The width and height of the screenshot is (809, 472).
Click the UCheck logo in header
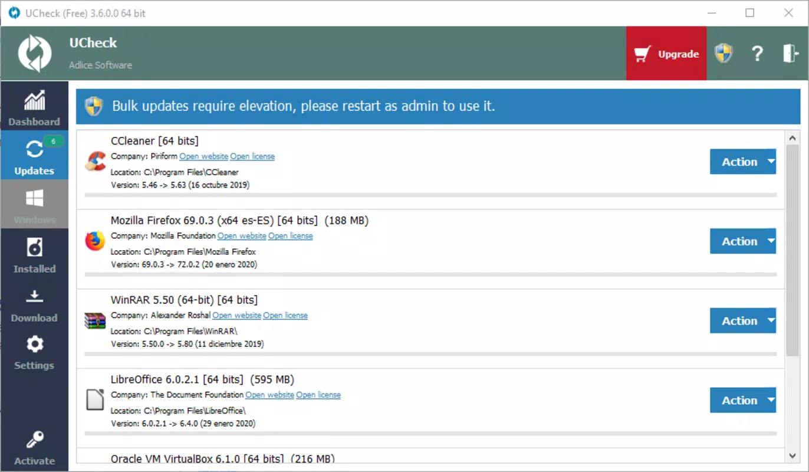click(35, 54)
